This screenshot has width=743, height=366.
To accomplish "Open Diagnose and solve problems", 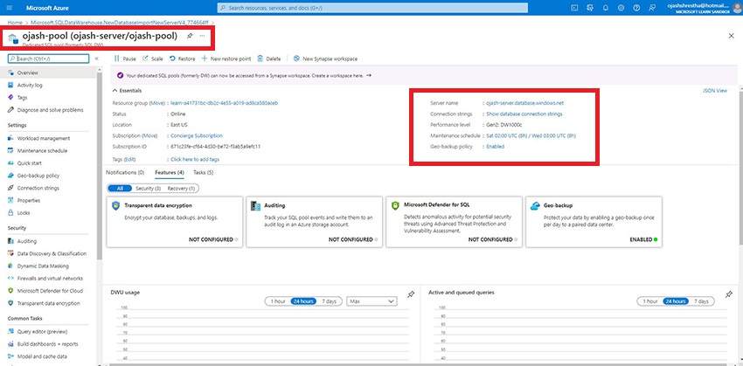I will pos(48,110).
